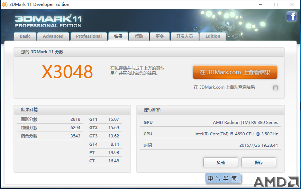Open the 帮助 tab
Viewport: 301px width, 189px height.
pos(139,36)
